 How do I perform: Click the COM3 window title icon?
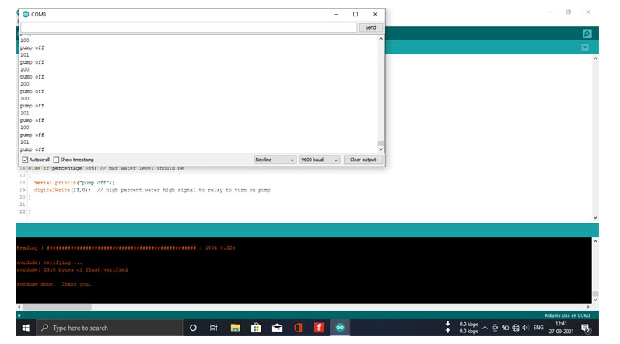pos(26,14)
